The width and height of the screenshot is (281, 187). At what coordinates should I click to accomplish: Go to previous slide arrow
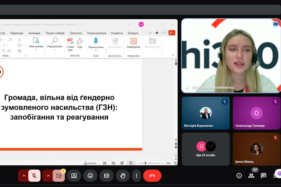(x=176, y=143)
